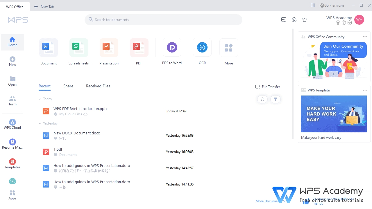Click the Search for documents field
The width and height of the screenshot is (372, 209).
pyautogui.click(x=163, y=19)
